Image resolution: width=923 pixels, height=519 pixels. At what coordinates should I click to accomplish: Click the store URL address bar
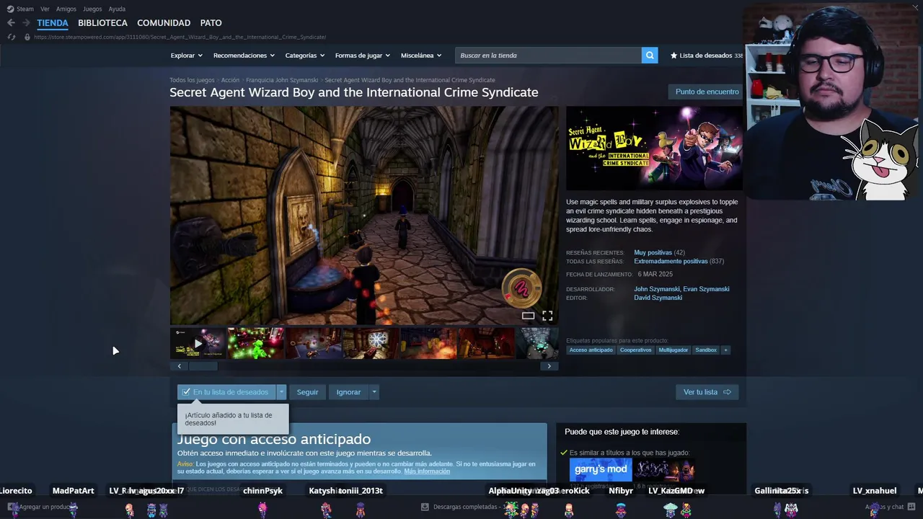[x=180, y=37]
